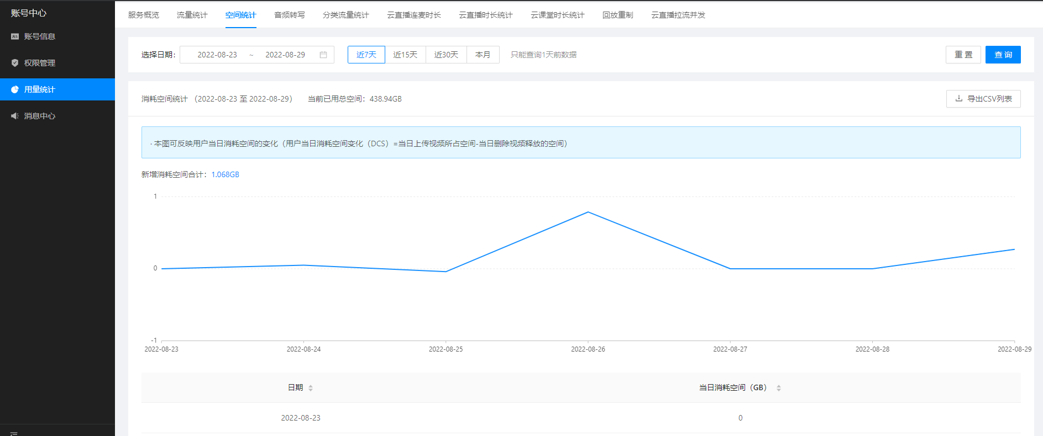The height and width of the screenshot is (436, 1043).
Task: Open 账号信息 in the sidebar
Action: (57, 36)
